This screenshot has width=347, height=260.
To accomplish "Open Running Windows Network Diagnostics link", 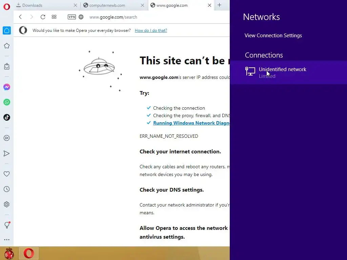I will 191,123.
